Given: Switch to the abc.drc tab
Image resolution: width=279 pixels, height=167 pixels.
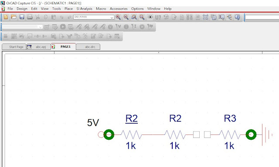Looking at the screenshot, I should tap(88, 47).
